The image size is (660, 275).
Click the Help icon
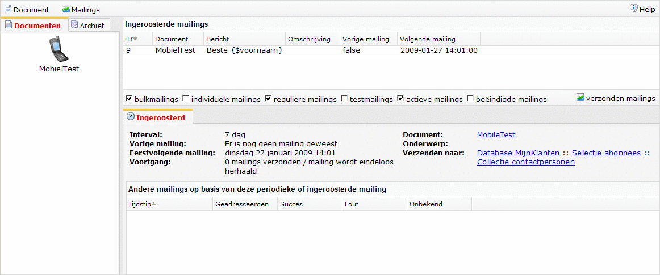point(633,9)
